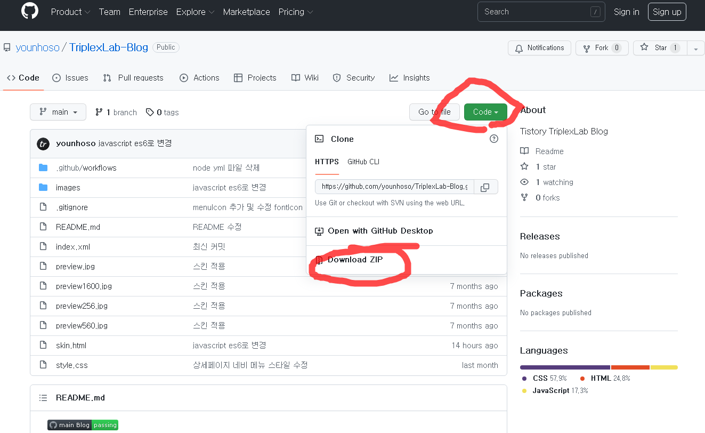Click the Readme book icon in About
Viewport: 705px width, 433px height.
(x=525, y=151)
